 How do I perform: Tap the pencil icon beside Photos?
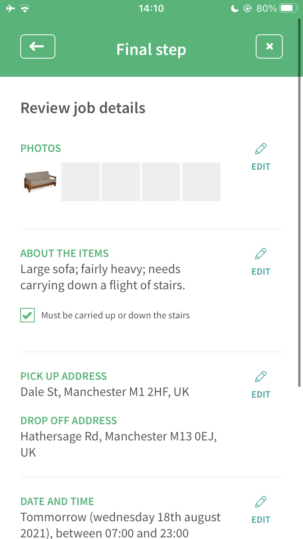(x=261, y=149)
